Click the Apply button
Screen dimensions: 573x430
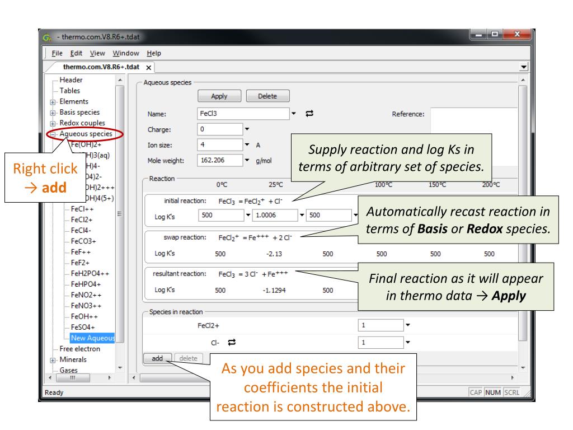[219, 96]
